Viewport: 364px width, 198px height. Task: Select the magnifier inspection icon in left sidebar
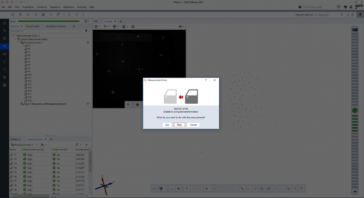4,69
